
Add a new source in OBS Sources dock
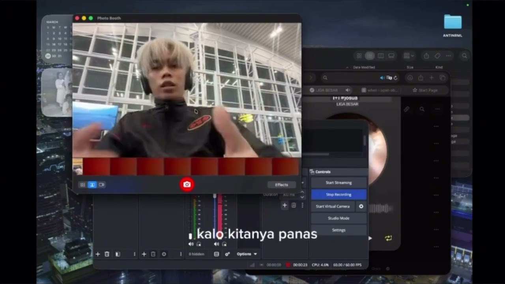click(144, 254)
